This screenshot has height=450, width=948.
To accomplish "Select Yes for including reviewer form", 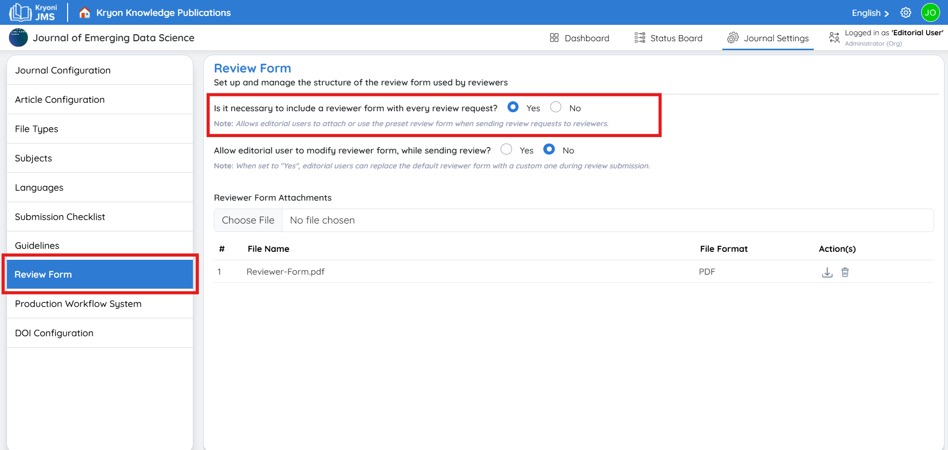I will tap(513, 107).
